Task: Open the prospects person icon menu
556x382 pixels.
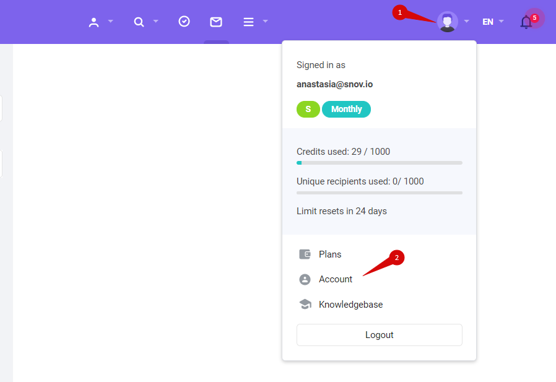Action: pos(93,22)
